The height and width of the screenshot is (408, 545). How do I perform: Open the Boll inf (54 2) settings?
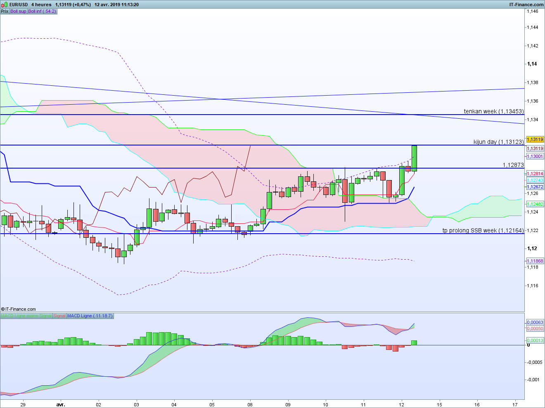point(42,11)
